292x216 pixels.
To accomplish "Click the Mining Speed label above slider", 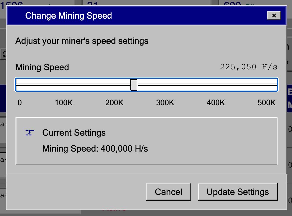I will 42,67.
